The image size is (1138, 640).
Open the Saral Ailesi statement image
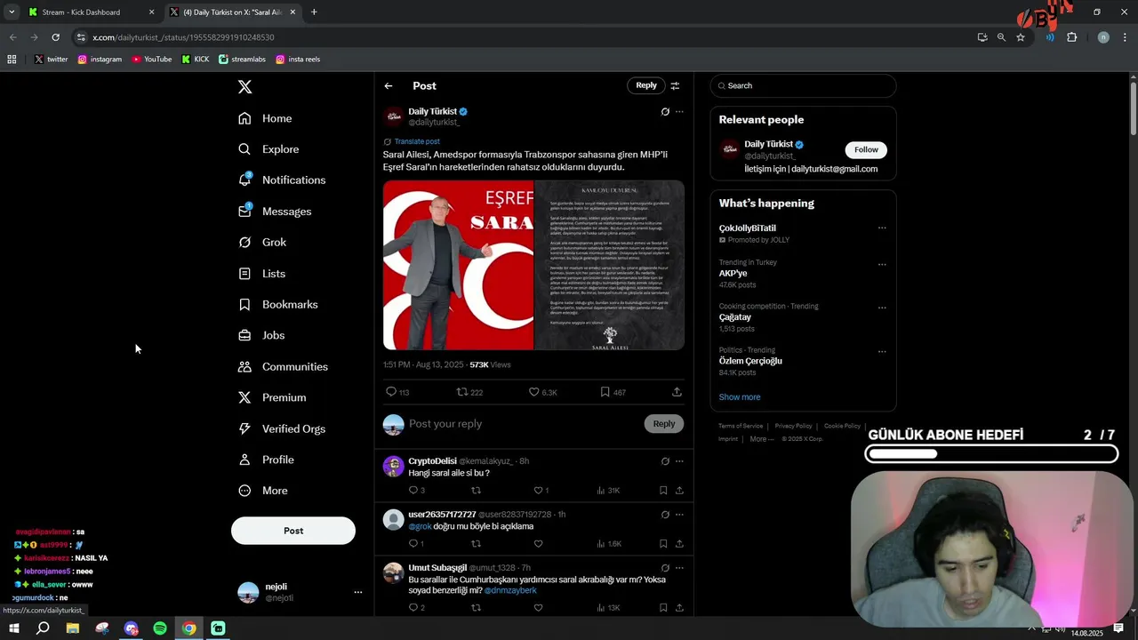tap(610, 265)
